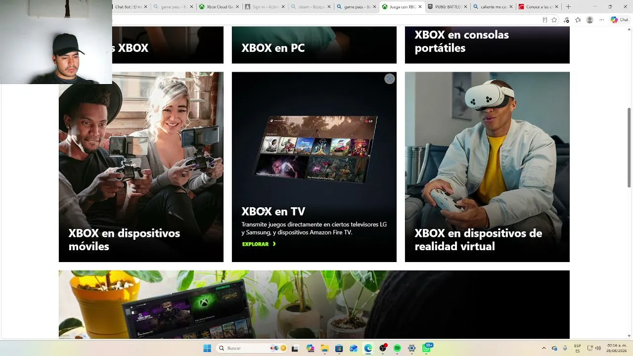Close the Sign in tab
The width and height of the screenshot is (633, 356).
[x=283, y=7]
